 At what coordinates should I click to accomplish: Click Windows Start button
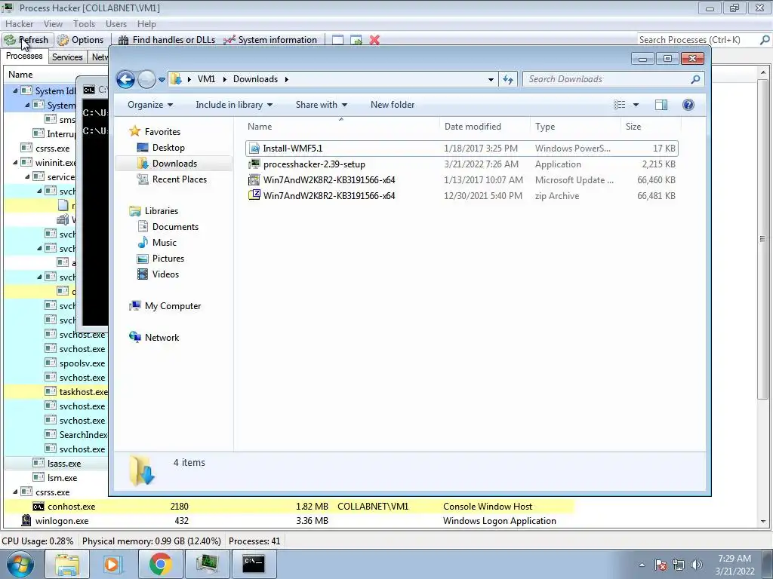[x=20, y=564]
